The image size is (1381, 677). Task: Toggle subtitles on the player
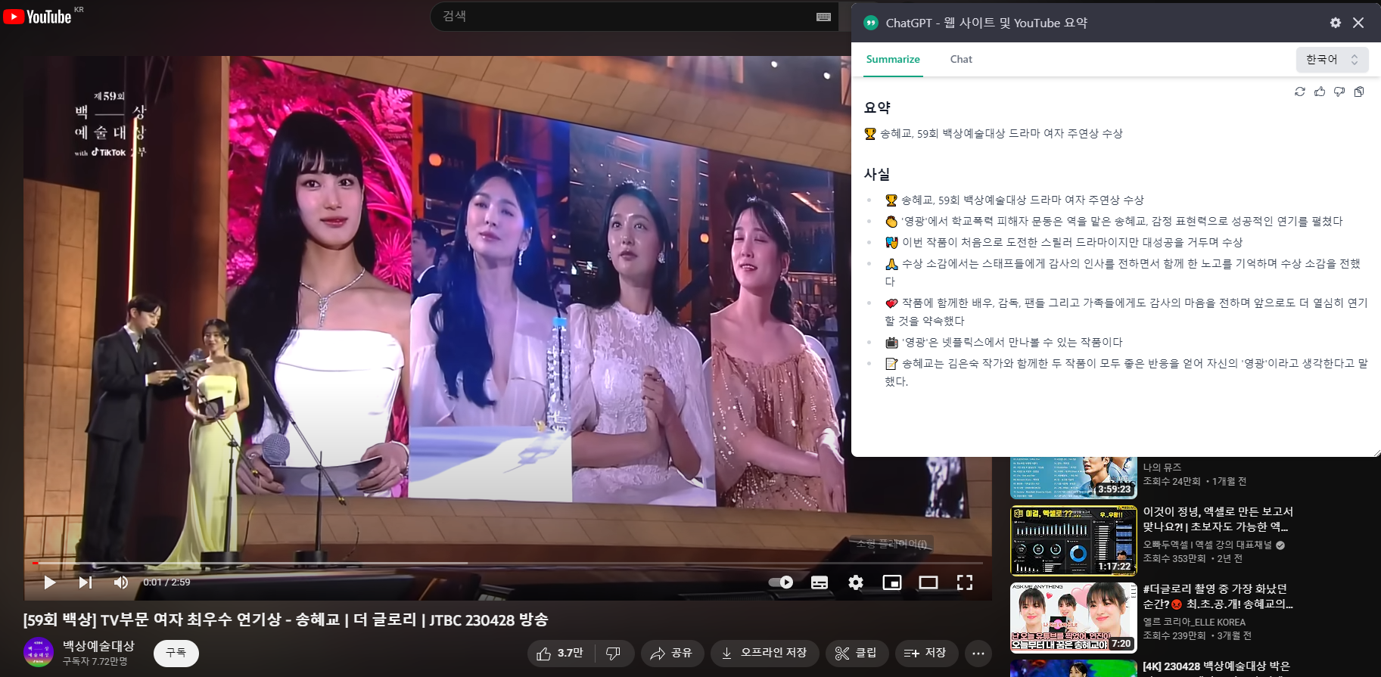820,582
